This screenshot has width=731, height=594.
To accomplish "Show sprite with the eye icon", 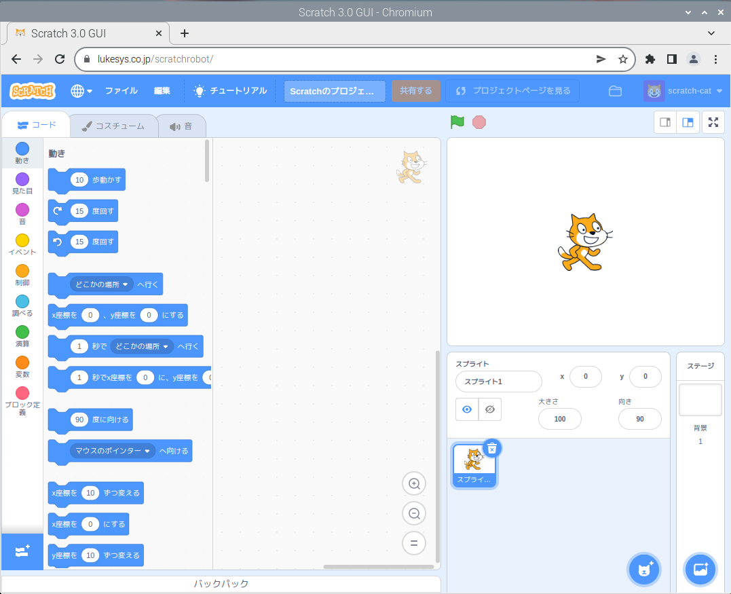I will tap(467, 409).
